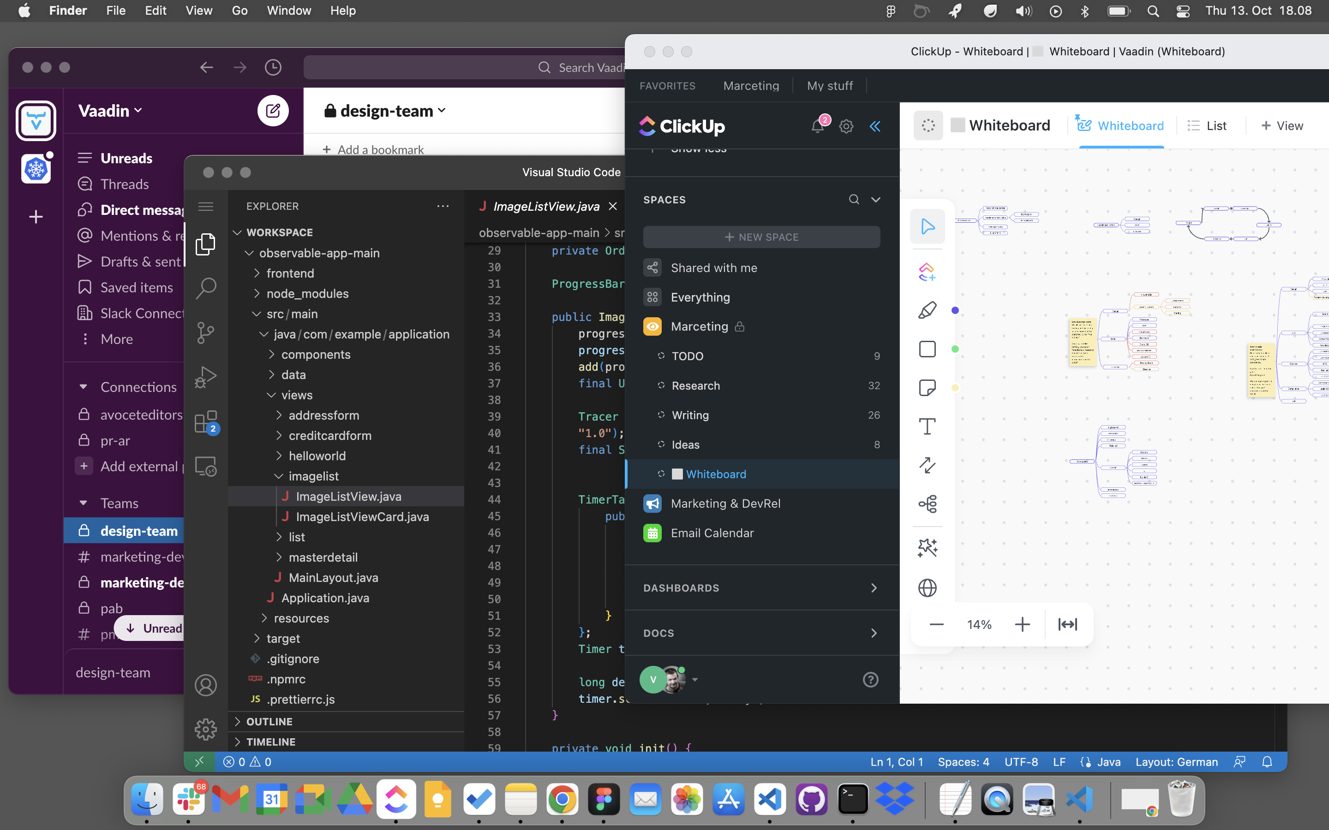
Task: Select the pointer tool in ClickUp whiteboard
Action: tap(927, 226)
